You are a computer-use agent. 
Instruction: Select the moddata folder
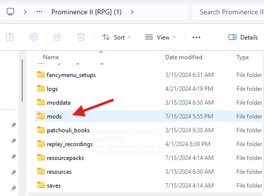click(149, 102)
